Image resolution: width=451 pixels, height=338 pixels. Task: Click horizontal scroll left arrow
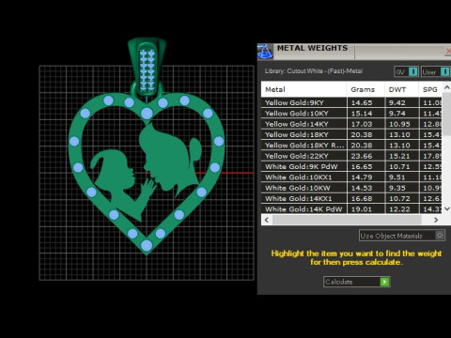pos(267,220)
